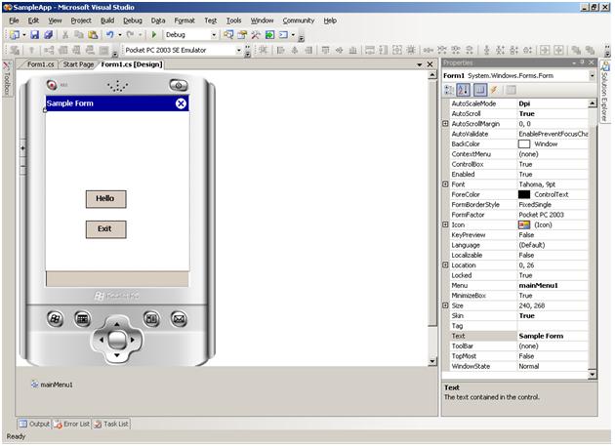
Task: Open the Properties Window toolbar icon
Action: tap(242, 35)
